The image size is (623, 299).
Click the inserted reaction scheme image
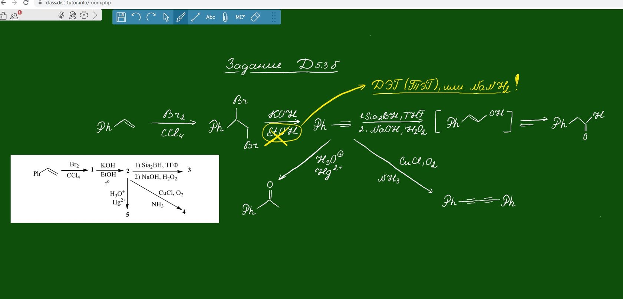pos(115,189)
